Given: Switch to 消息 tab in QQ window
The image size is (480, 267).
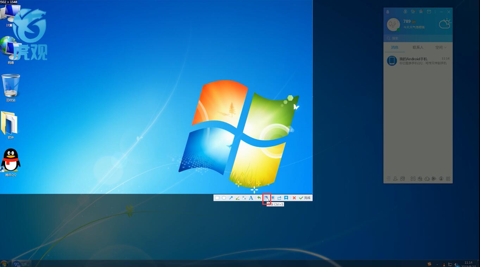Looking at the screenshot, I should 395,47.
